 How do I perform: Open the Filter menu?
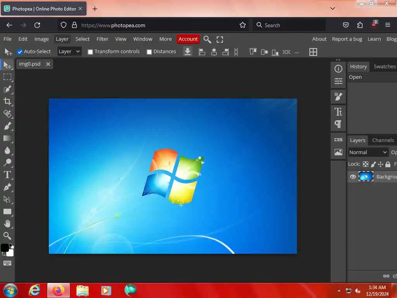102,39
